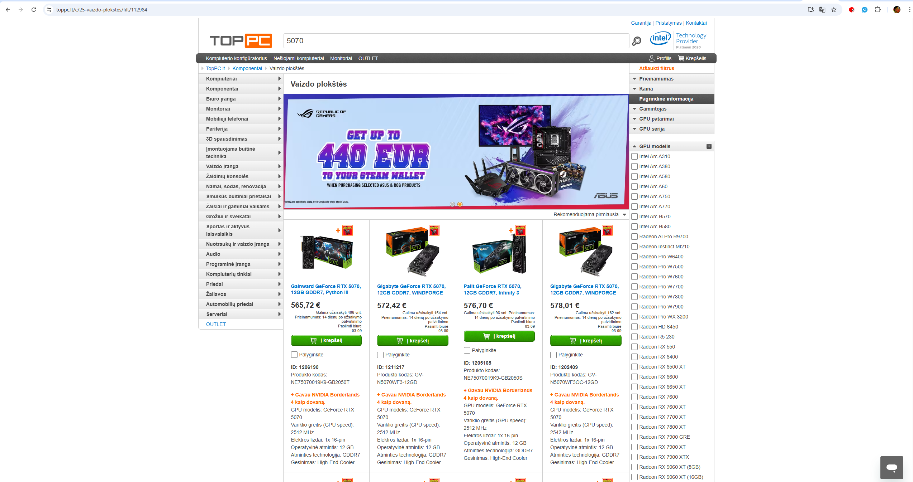Open the Krepšelis shopping cart icon
This screenshot has height=482, width=913.
click(x=681, y=58)
